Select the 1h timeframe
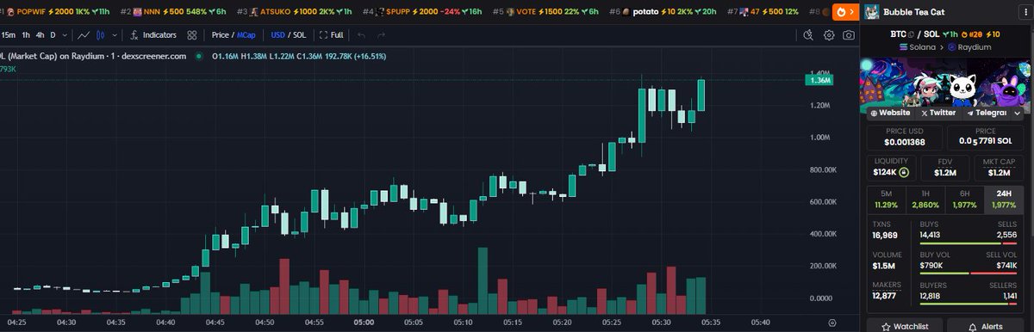 click(27, 35)
